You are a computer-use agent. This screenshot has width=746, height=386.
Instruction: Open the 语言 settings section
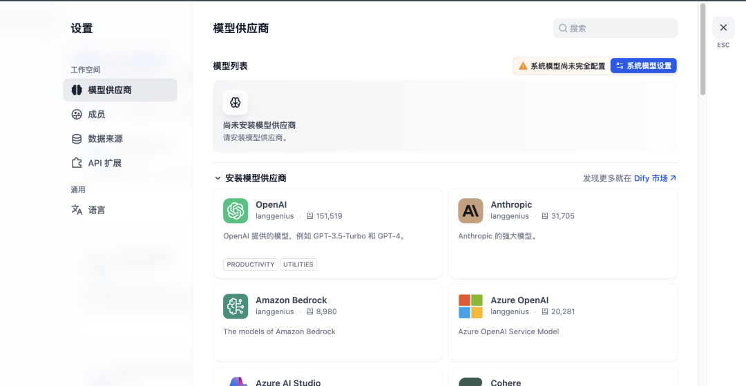tap(120, 210)
